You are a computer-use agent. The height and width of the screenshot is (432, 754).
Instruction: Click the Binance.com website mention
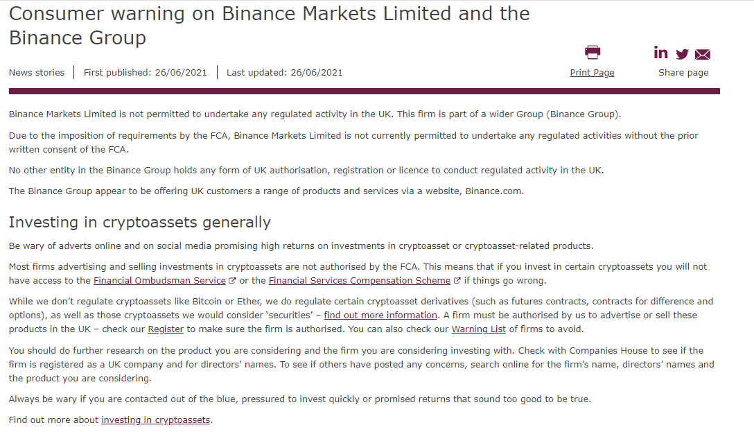point(493,191)
